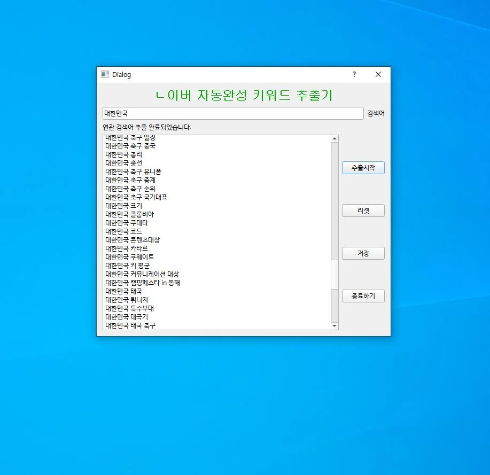The image size is (490, 475).
Task: Select list row 대한민국 태국 축구
Action: point(216,325)
